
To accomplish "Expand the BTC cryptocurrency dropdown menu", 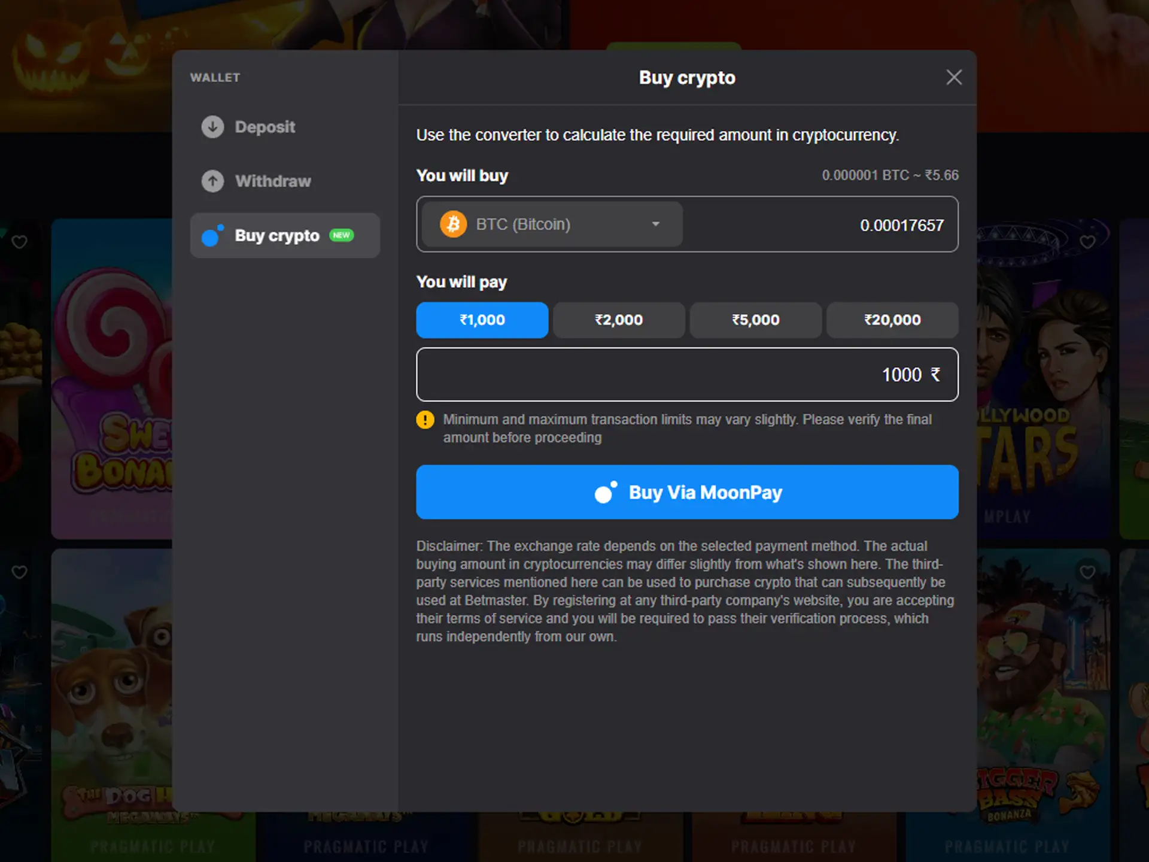I will (655, 224).
